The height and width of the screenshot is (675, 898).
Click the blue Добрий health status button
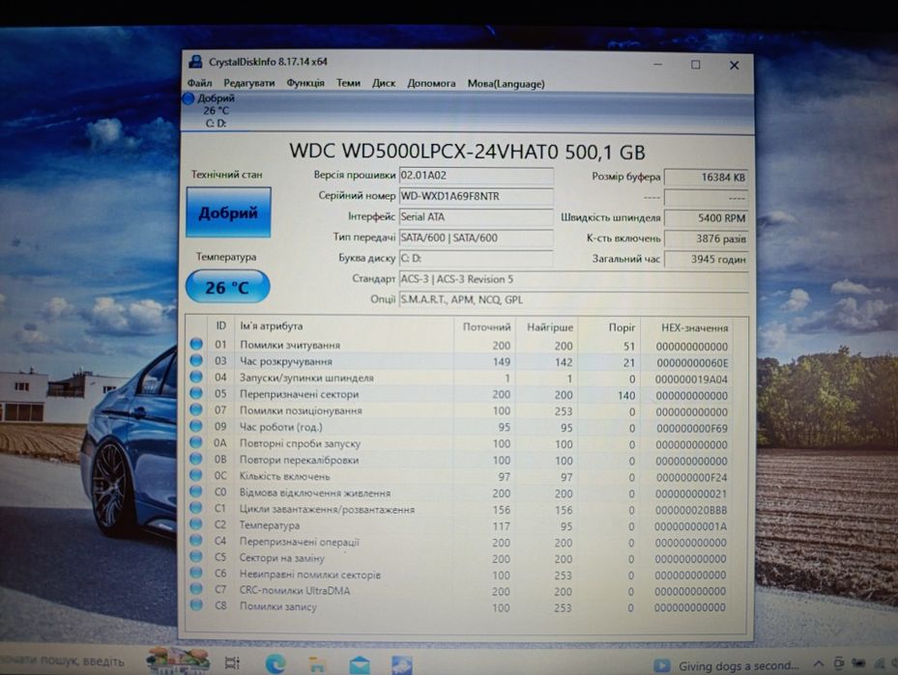[228, 212]
